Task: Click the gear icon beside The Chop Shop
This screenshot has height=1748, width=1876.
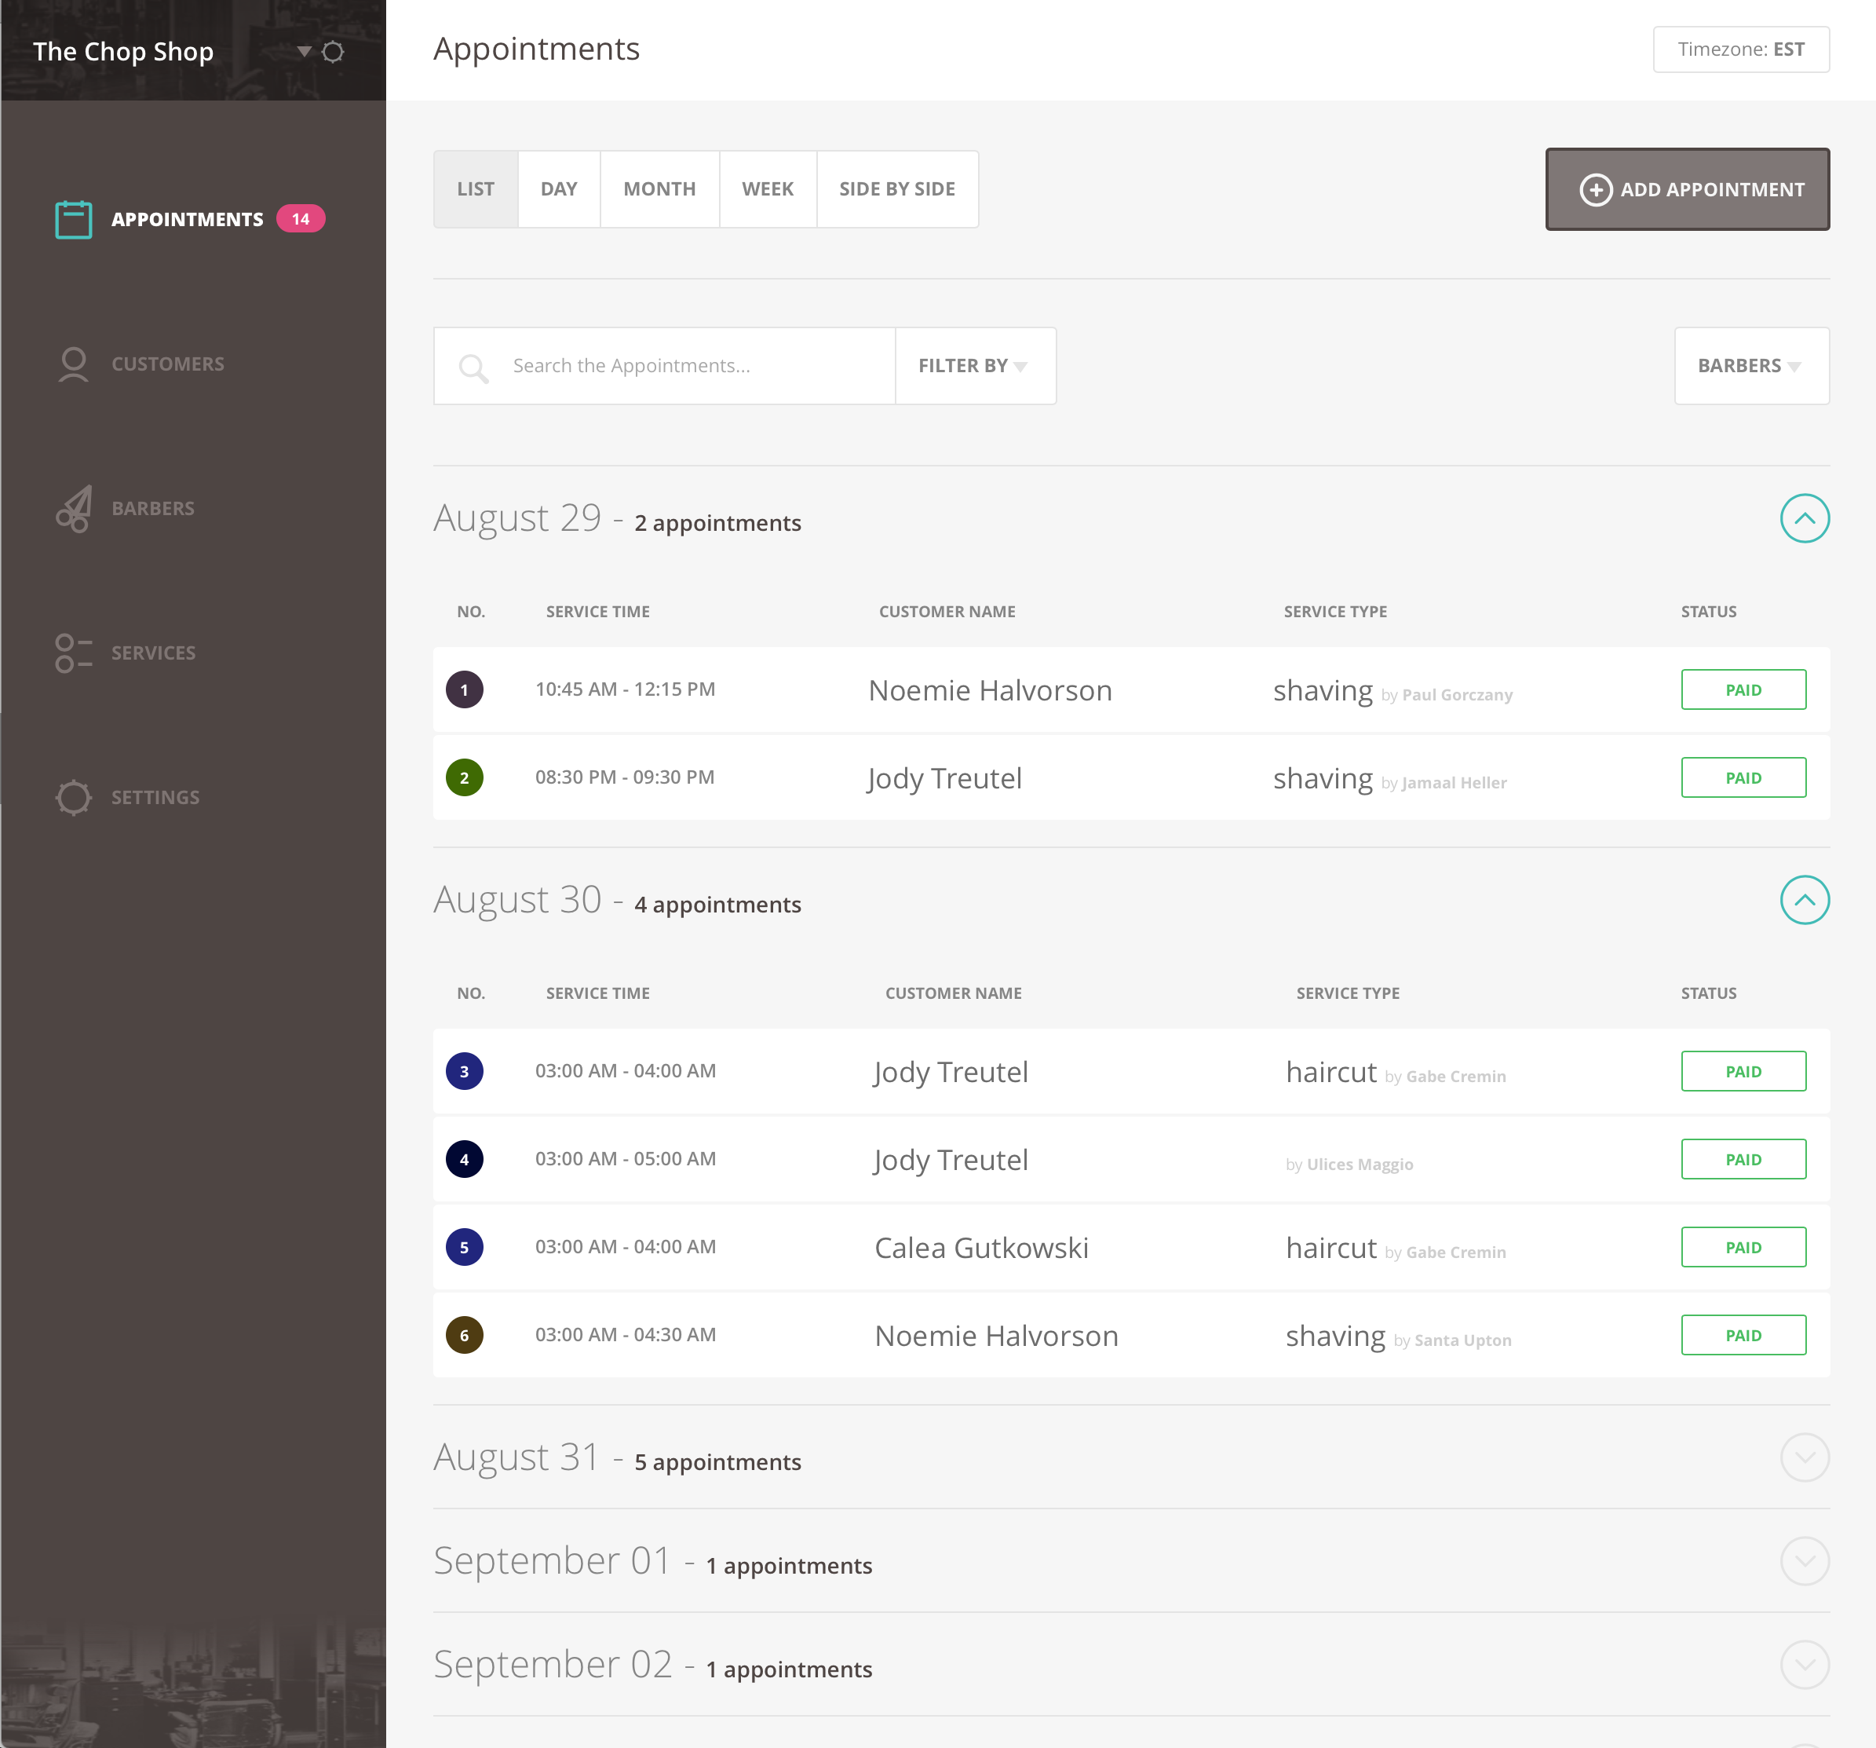Action: [333, 52]
